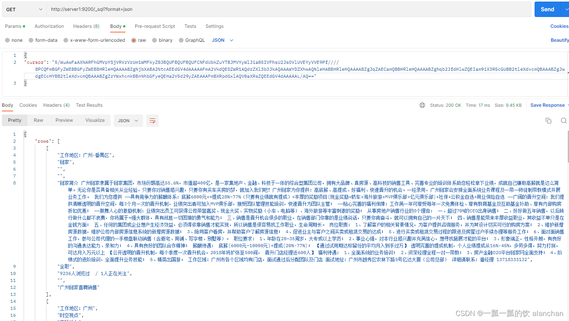Select the request Body tab
569x321 pixels.
point(118,26)
